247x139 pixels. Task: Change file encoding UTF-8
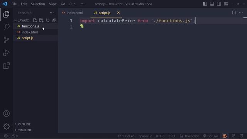(x=160, y=136)
